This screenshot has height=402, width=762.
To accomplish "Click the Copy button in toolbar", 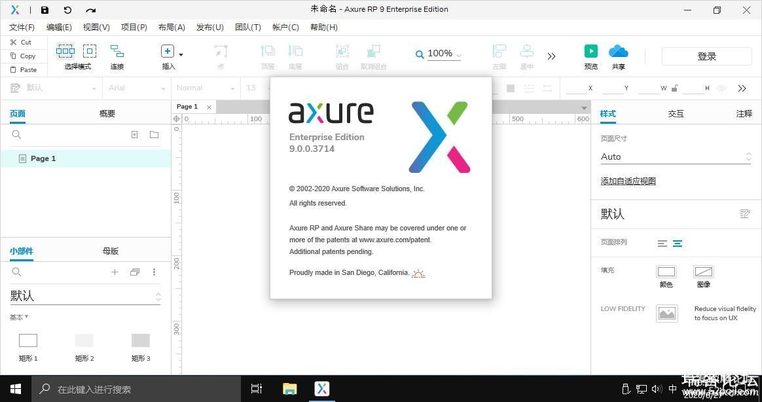I will (24, 56).
